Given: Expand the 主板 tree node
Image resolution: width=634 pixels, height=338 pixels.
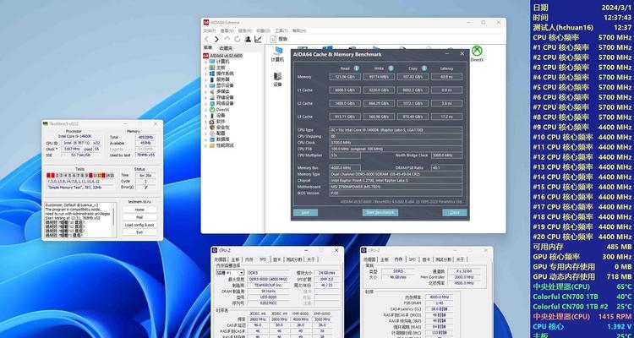Looking at the screenshot, I should (x=205, y=68).
